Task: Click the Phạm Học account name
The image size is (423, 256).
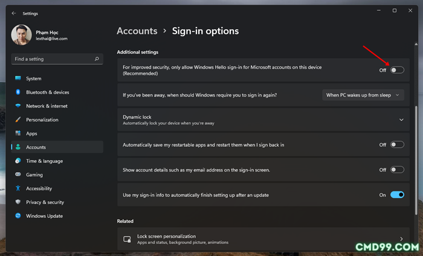Action: [x=47, y=33]
